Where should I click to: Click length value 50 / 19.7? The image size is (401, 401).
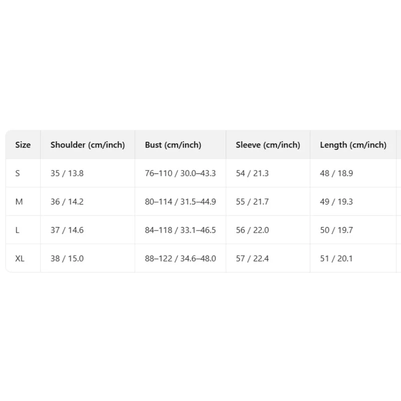click(336, 230)
